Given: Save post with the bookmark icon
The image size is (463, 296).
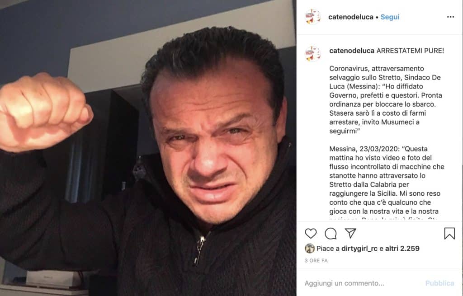Looking at the screenshot, I should click(449, 233).
